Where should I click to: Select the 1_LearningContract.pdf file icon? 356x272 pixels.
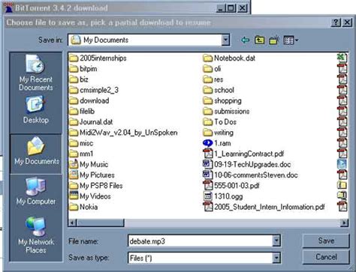(x=207, y=154)
